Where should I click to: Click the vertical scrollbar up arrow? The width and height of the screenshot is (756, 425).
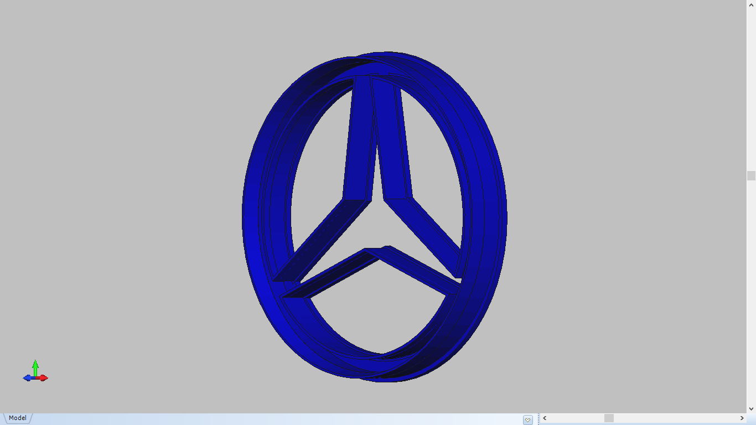tap(751, 4)
